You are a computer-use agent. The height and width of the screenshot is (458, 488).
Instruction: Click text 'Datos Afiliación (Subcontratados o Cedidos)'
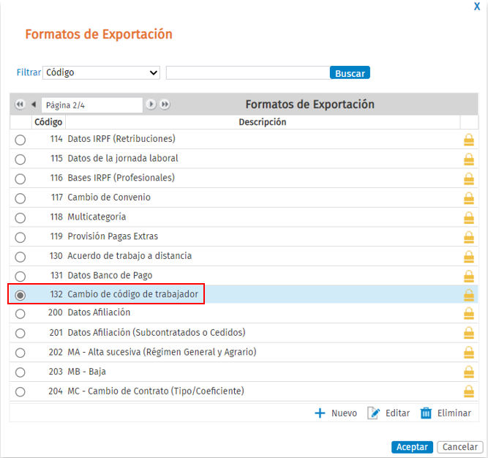tap(157, 333)
